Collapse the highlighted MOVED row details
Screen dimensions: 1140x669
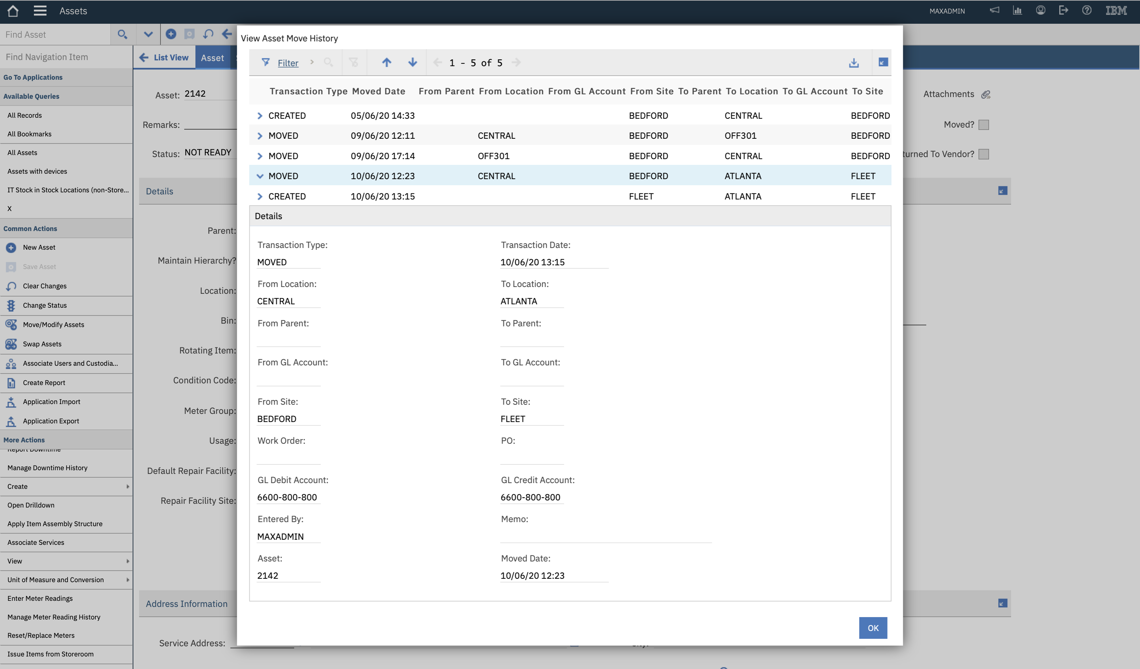pyautogui.click(x=260, y=175)
